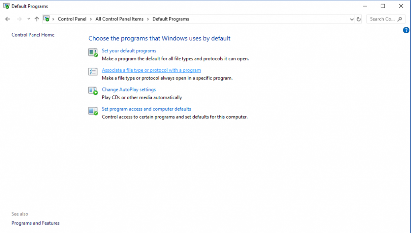411x233 pixels.
Task: Navigate to All Control Panel Items breadcrumb
Action: coord(120,19)
